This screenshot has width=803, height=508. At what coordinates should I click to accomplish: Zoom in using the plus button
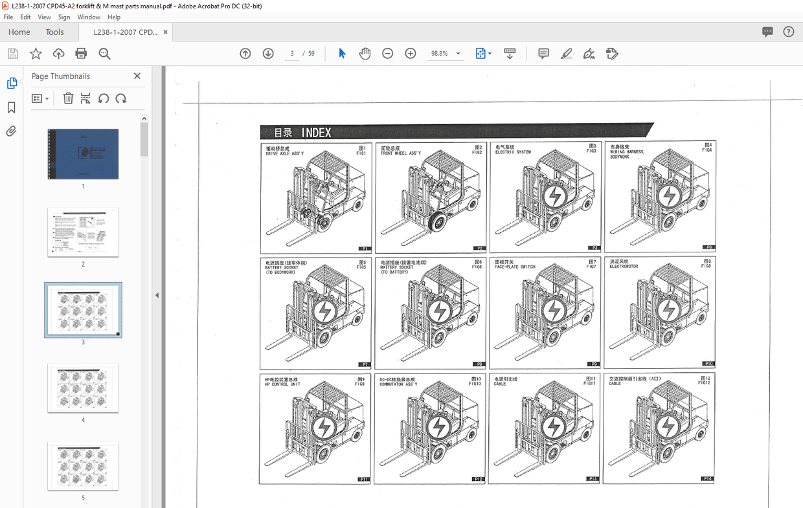[410, 54]
